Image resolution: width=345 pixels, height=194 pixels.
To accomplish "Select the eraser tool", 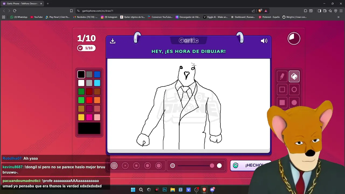I will (x=294, y=77).
